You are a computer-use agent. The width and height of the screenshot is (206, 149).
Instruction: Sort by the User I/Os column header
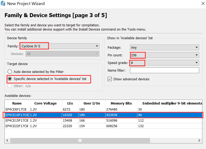(92, 103)
